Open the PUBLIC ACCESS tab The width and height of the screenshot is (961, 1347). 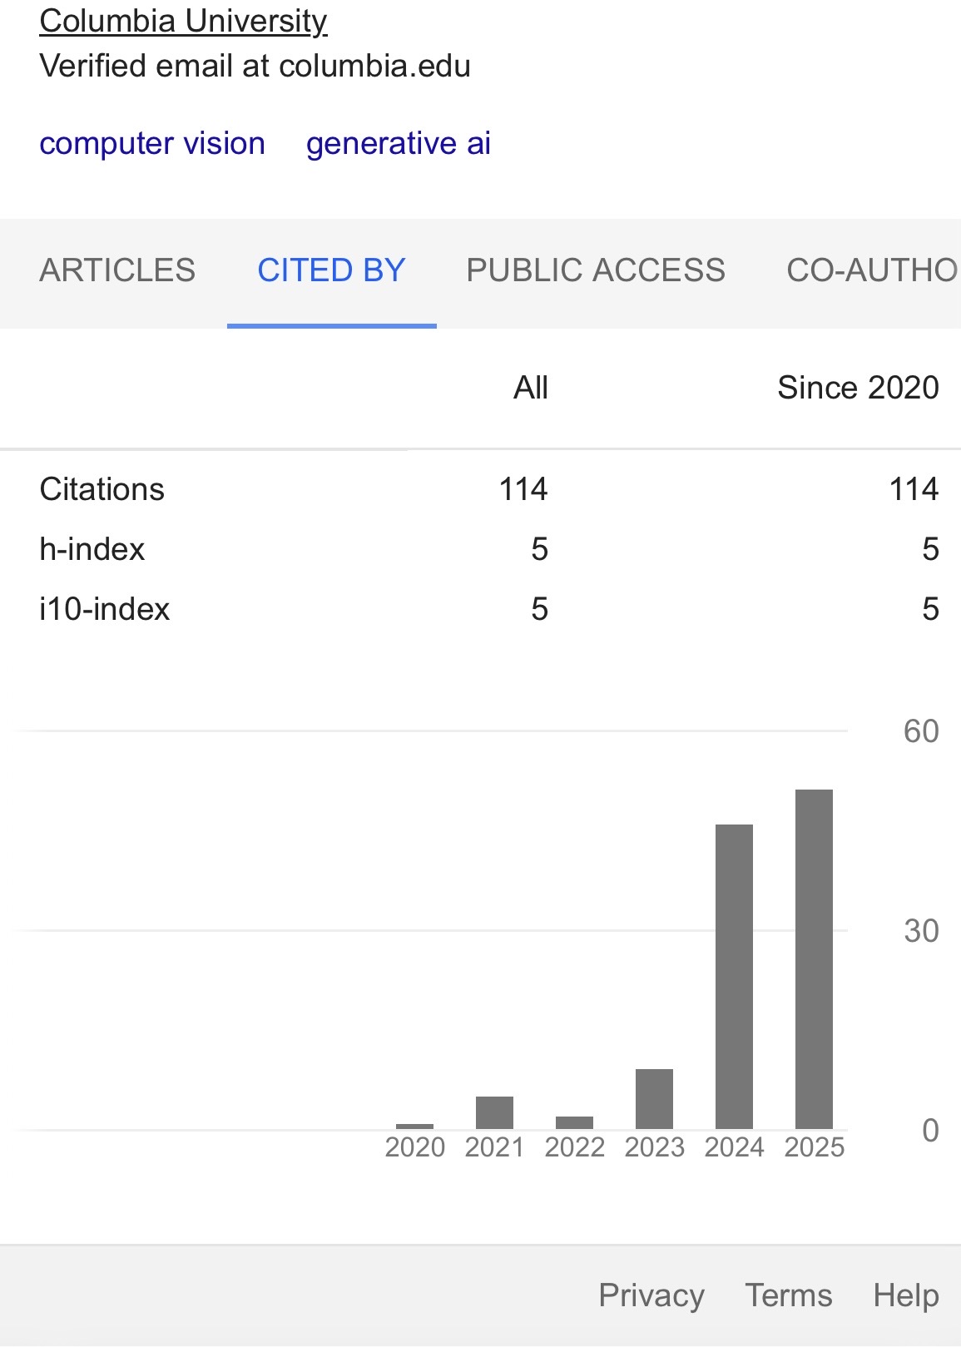pyautogui.click(x=596, y=270)
